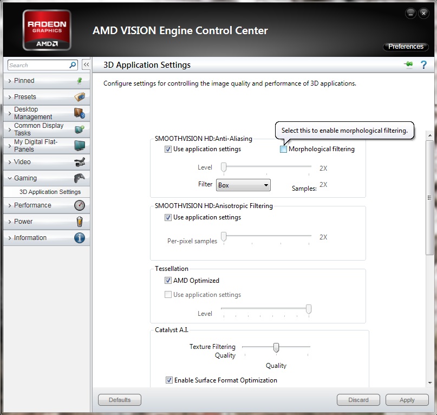
Task: Click the Per-pixel samples slider handle
Action: click(224, 237)
